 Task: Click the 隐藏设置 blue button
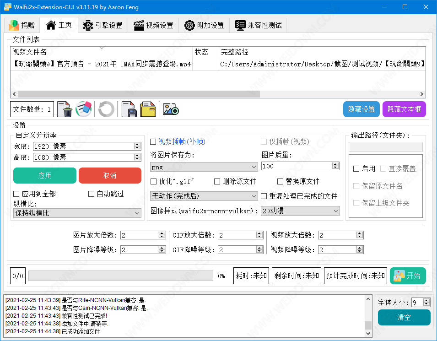[361, 109]
